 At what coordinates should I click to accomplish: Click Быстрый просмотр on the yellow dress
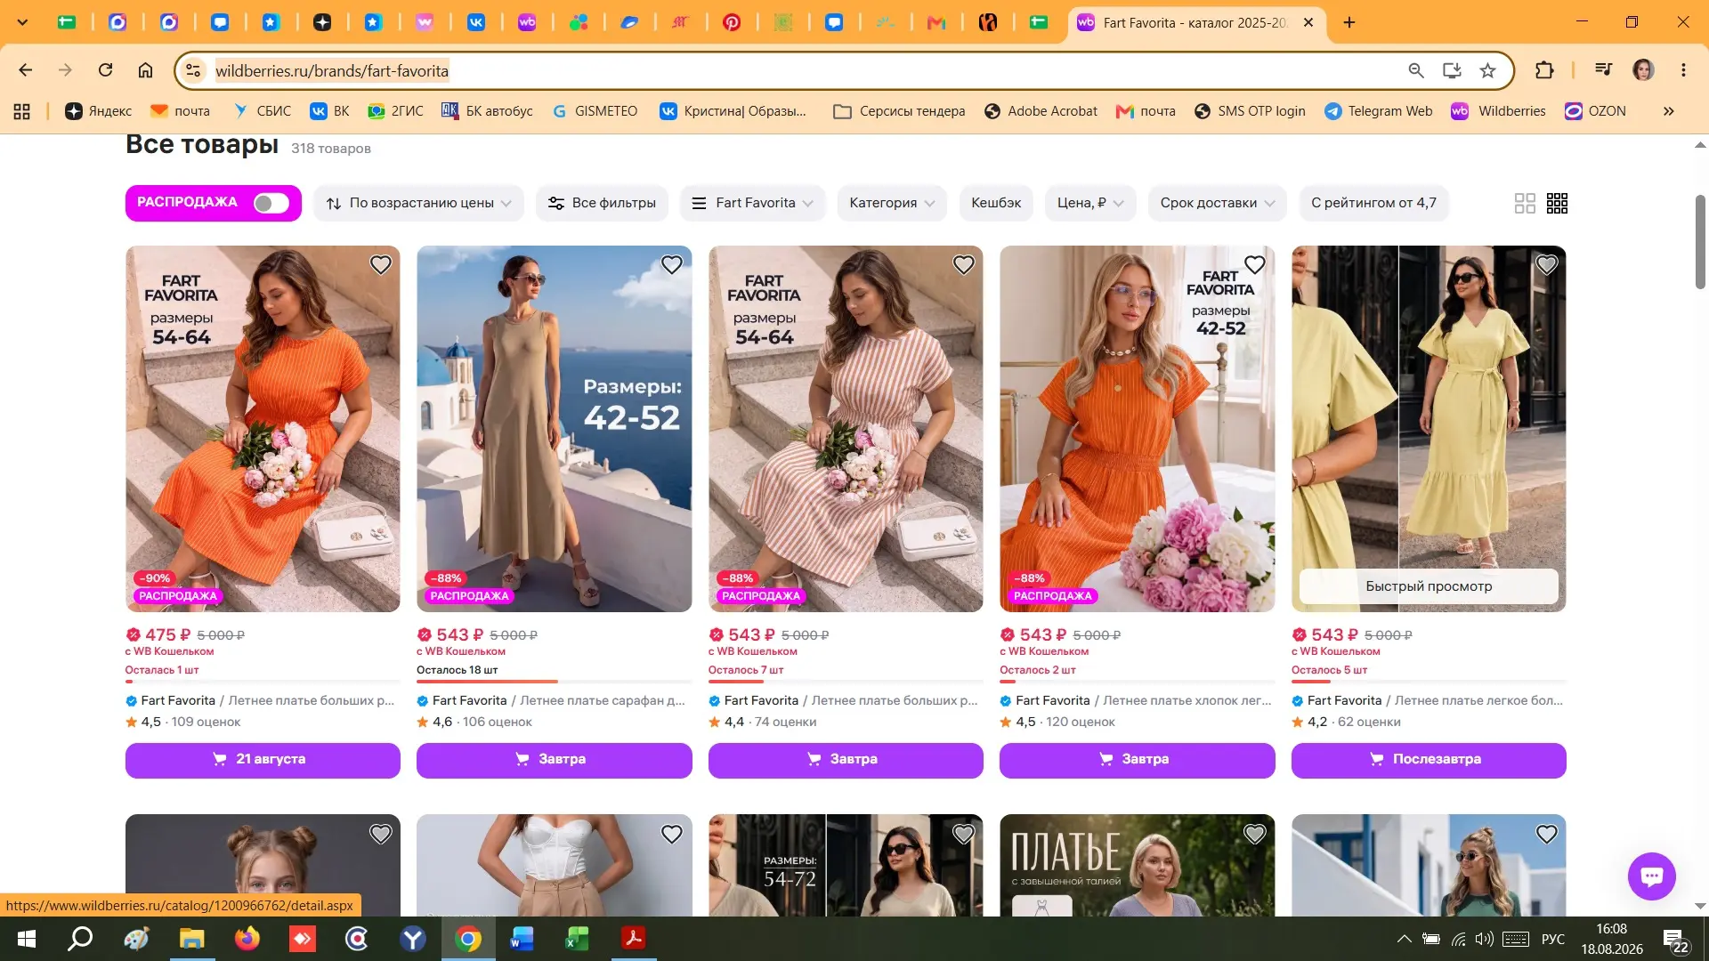[1429, 586]
